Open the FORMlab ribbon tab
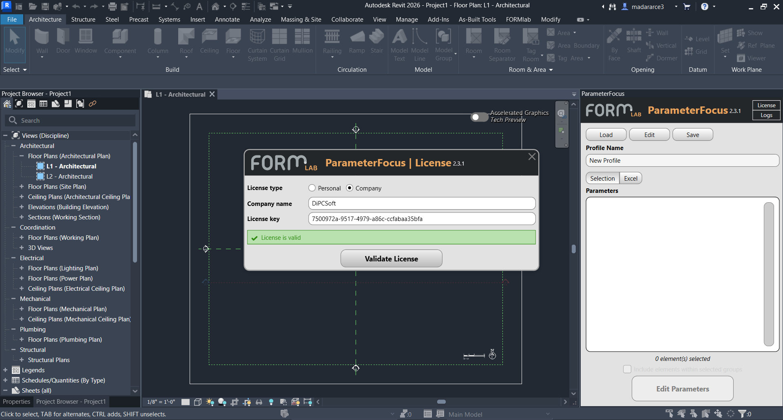The width and height of the screenshot is (783, 420). [518, 20]
